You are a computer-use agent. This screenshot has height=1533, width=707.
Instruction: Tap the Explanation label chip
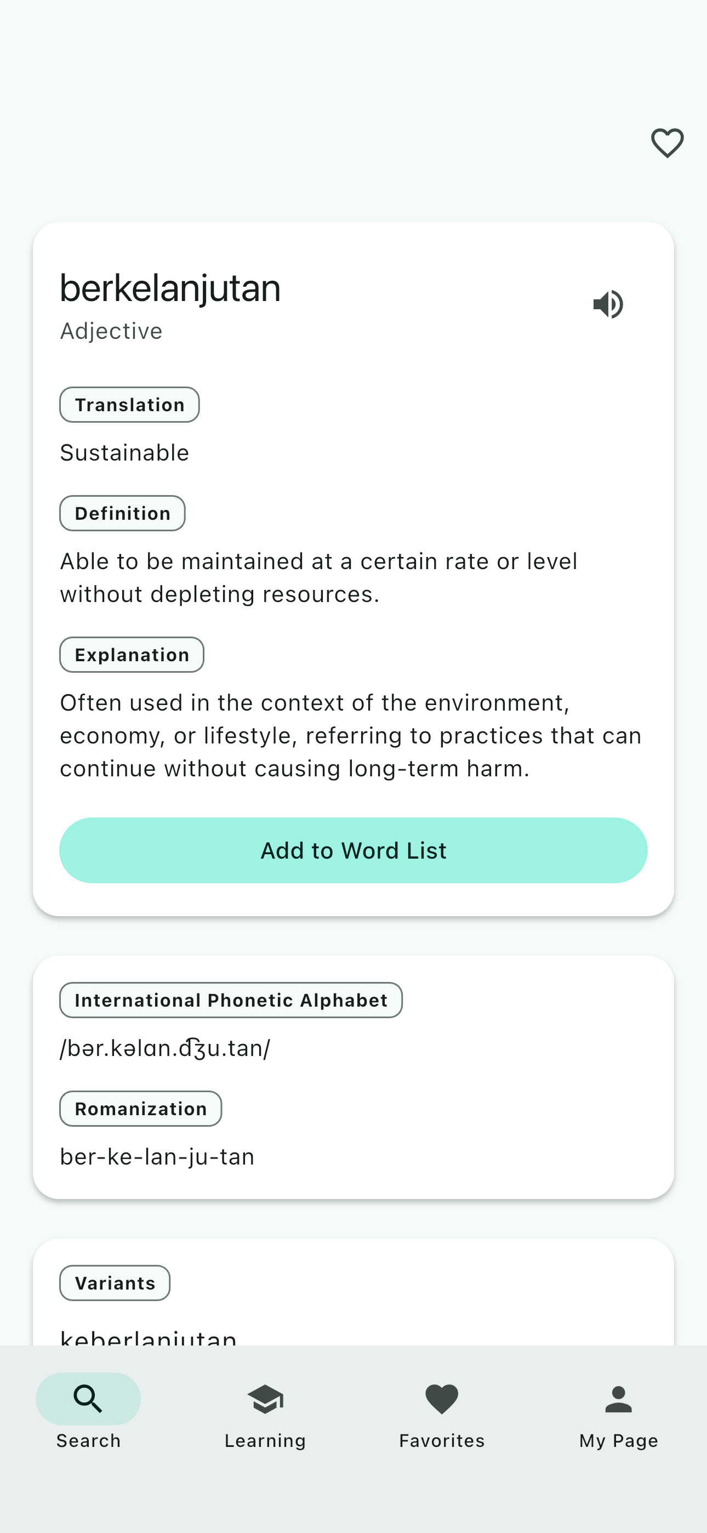132,655
